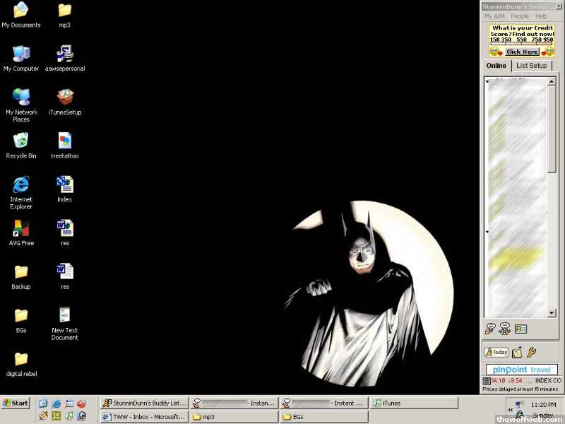This screenshot has width=565, height=424.
Task: Click the Buddy Info card icon
Action: (521, 329)
